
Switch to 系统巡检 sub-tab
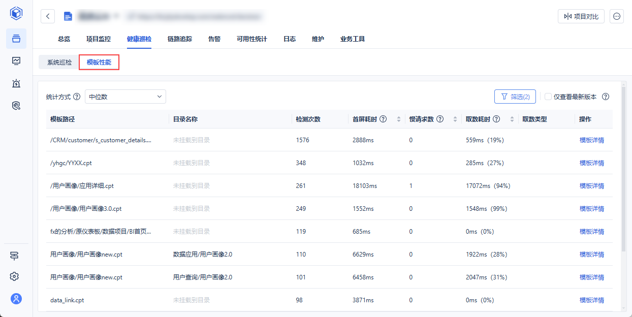click(59, 62)
